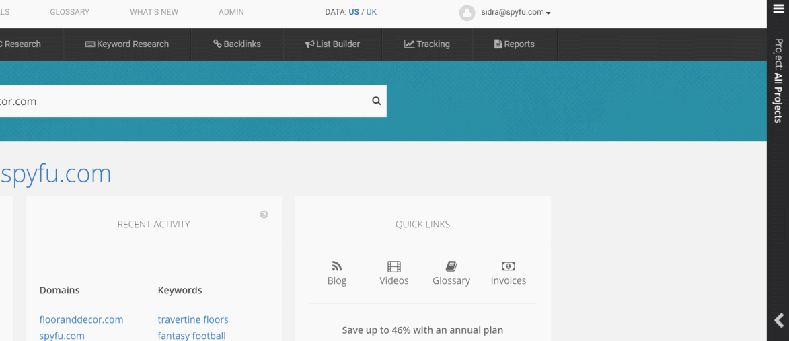Open WHAT'S NEW in top menu
Screen dimensions: 789x341
point(154,12)
